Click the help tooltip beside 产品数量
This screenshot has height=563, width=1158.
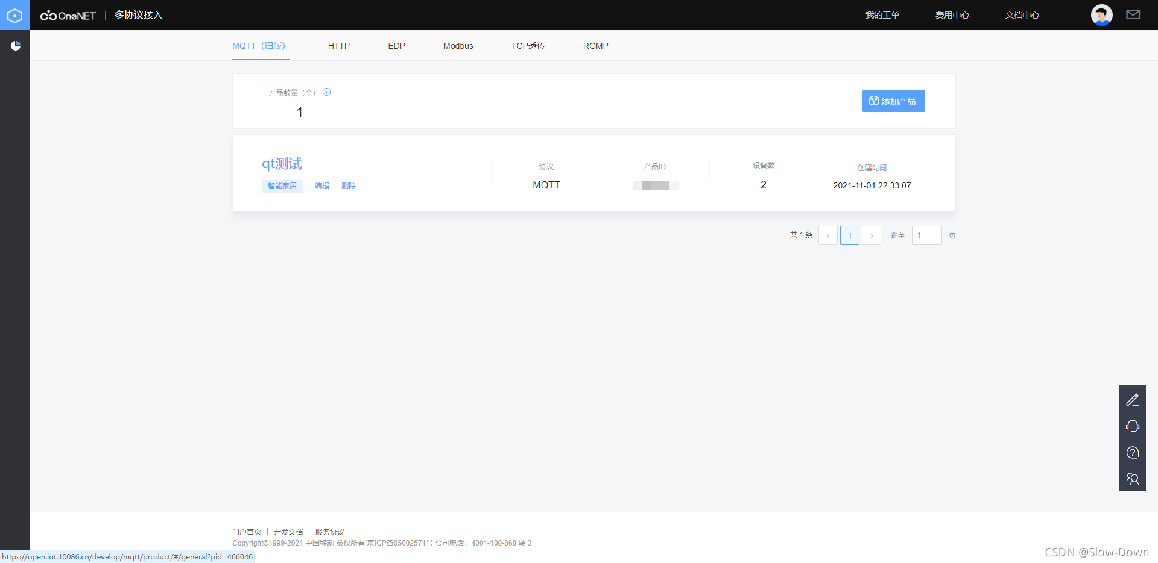coord(326,92)
